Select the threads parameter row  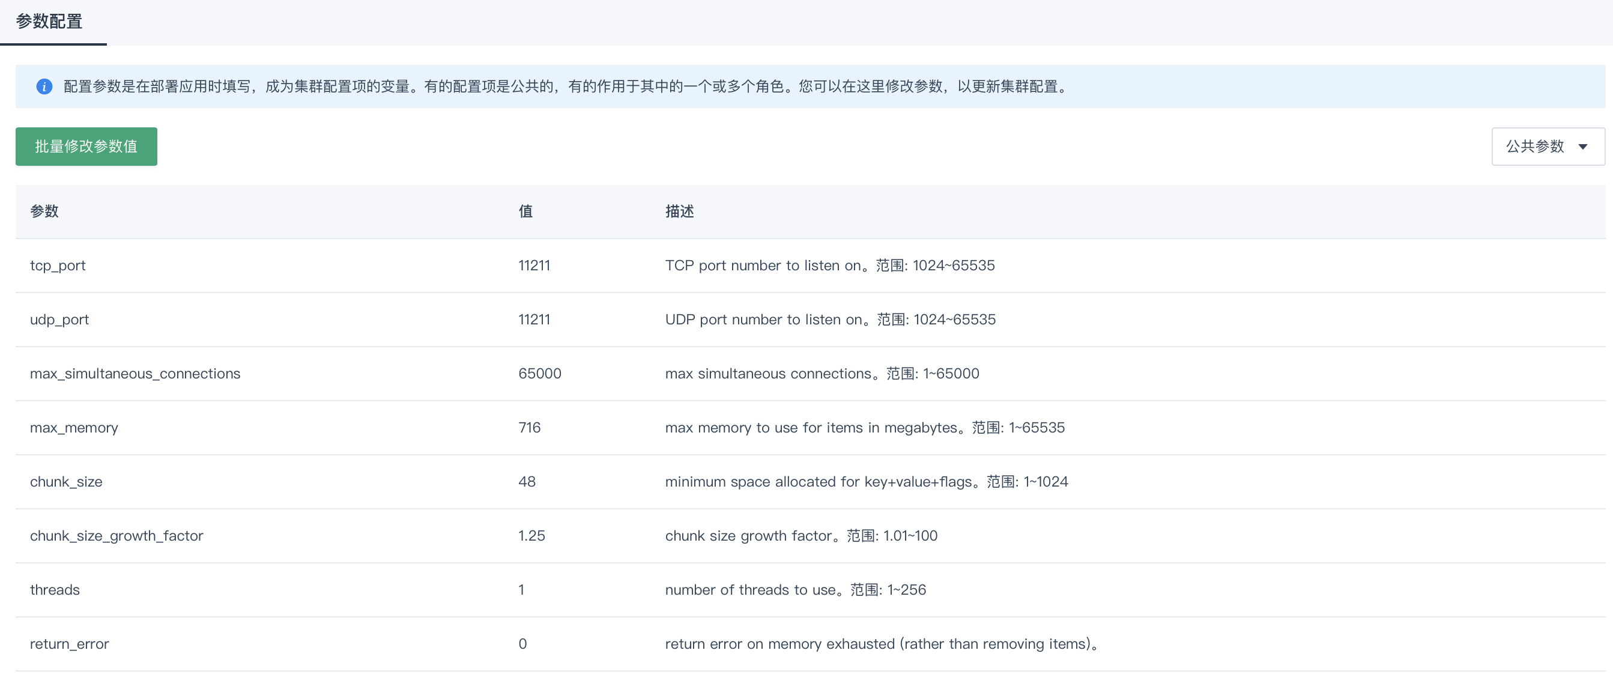point(55,589)
